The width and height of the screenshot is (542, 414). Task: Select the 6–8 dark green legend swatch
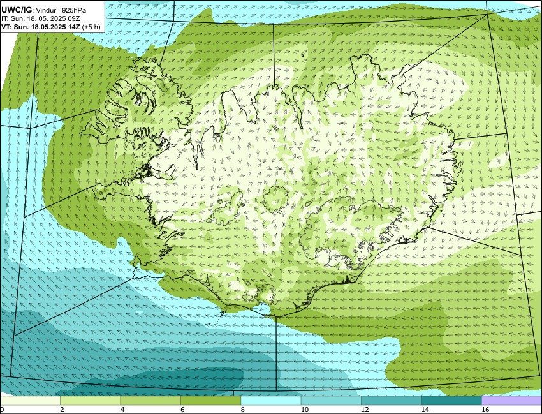tap(210, 401)
